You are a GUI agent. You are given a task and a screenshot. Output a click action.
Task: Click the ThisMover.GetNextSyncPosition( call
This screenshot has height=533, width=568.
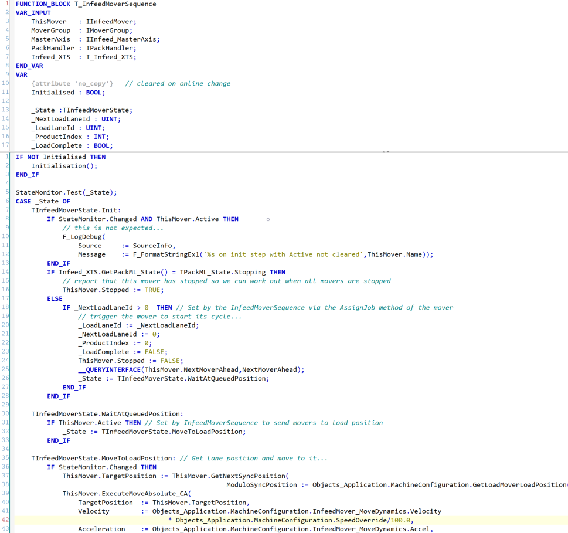(x=230, y=476)
